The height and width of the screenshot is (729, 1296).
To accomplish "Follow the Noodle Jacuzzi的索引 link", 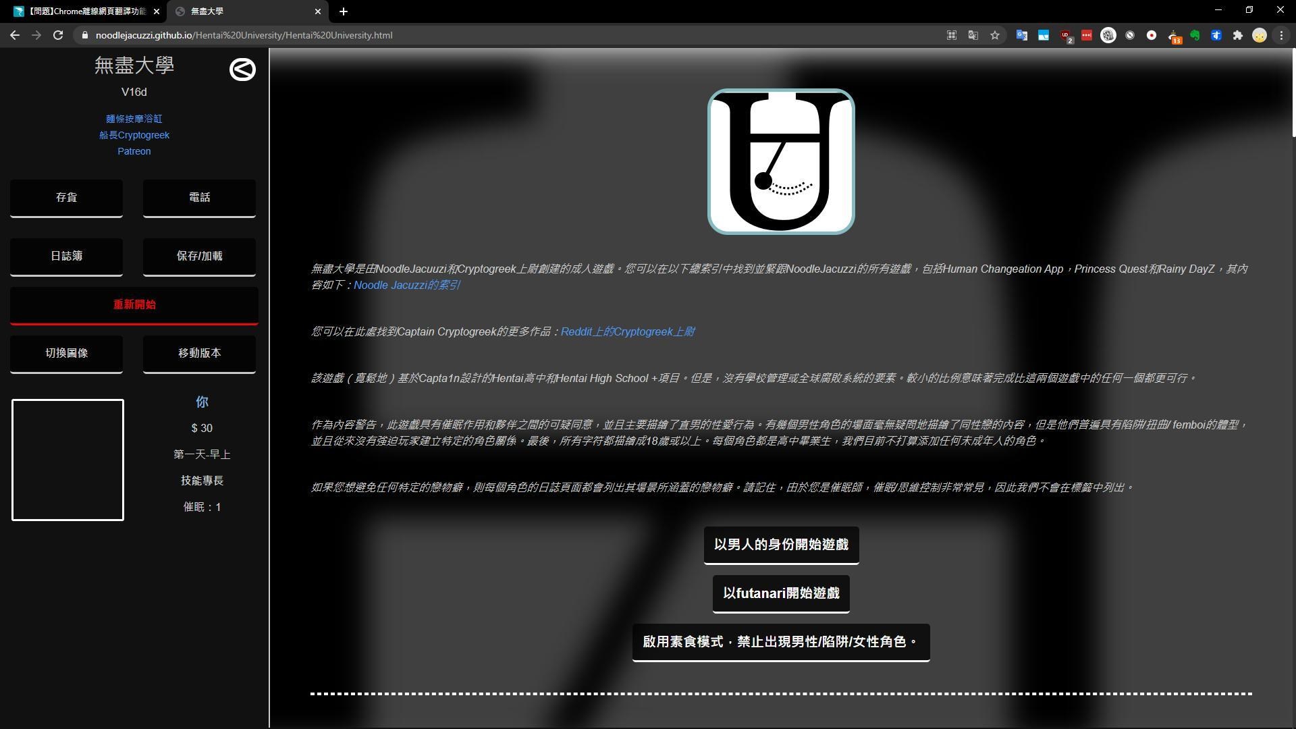I will click(x=407, y=285).
